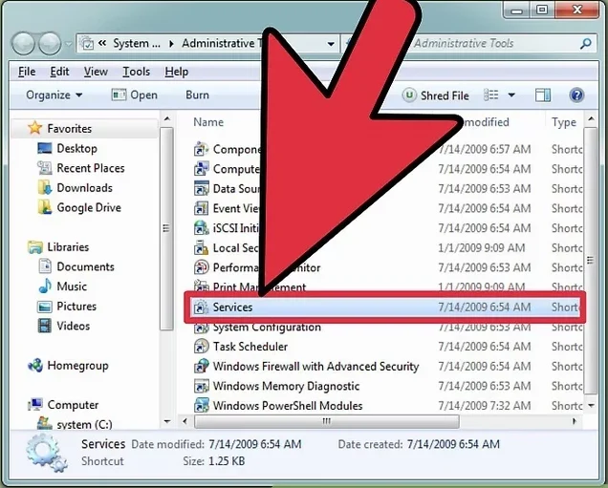Click the navigation pane scroll-up arrow
This screenshot has height=488, width=608.
(x=167, y=119)
